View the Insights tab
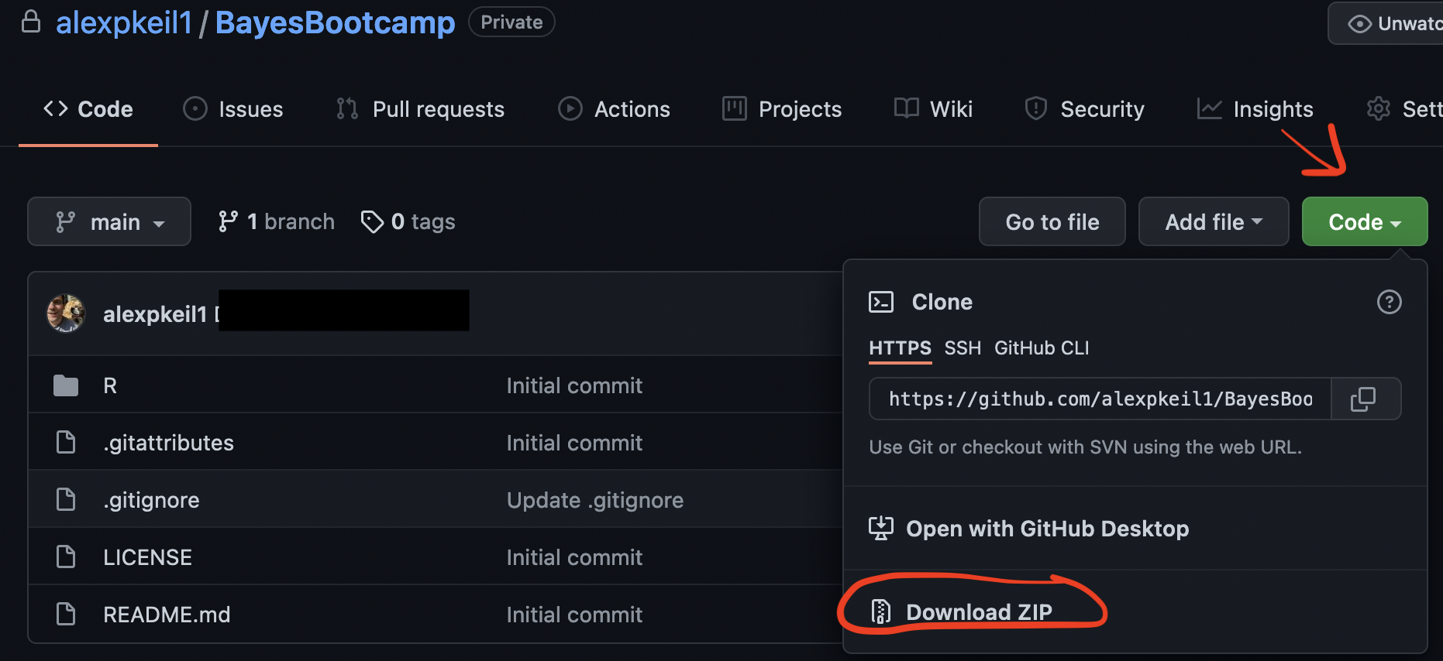 pyautogui.click(x=1255, y=109)
